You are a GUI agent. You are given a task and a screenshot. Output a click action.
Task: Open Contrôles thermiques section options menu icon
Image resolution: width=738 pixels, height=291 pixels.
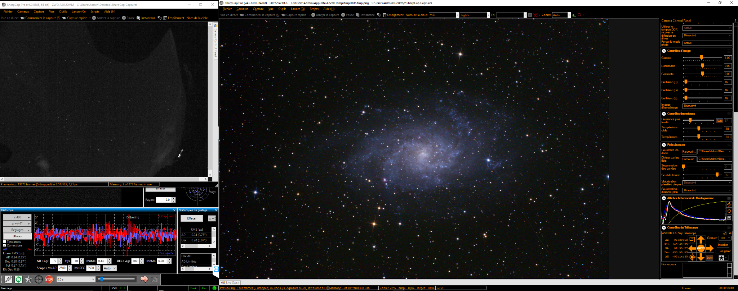[729, 114]
